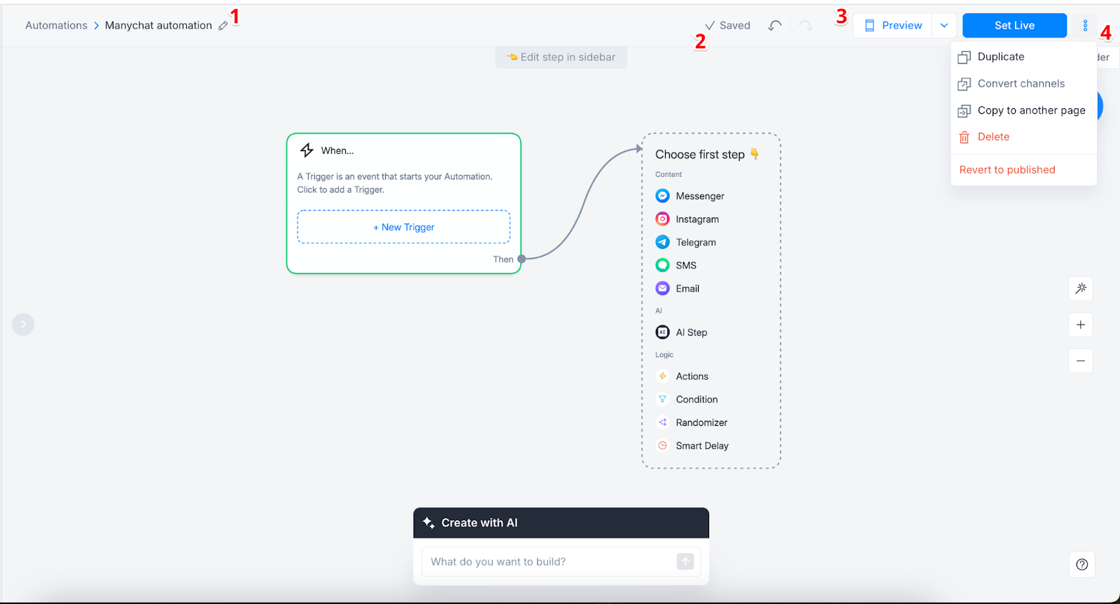
Task: Open the Automations breadcrumb link
Action: [56, 25]
